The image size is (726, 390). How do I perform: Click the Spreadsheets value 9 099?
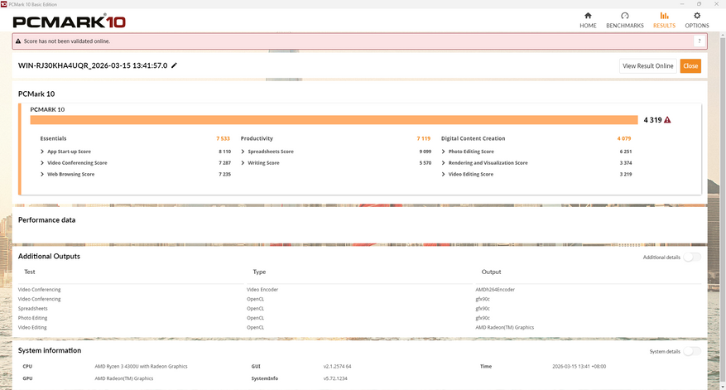click(x=425, y=152)
